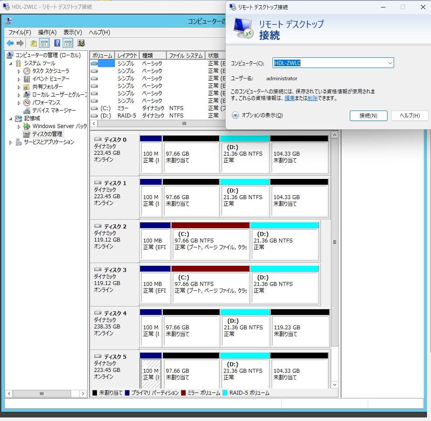Go back with the blue left arrow
Viewport: 431px width, 421px height.
(10, 43)
